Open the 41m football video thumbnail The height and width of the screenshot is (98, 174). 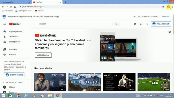point(154,82)
